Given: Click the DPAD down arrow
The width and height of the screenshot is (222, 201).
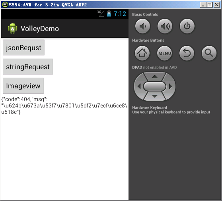Looking at the screenshot, I should tap(155, 96).
